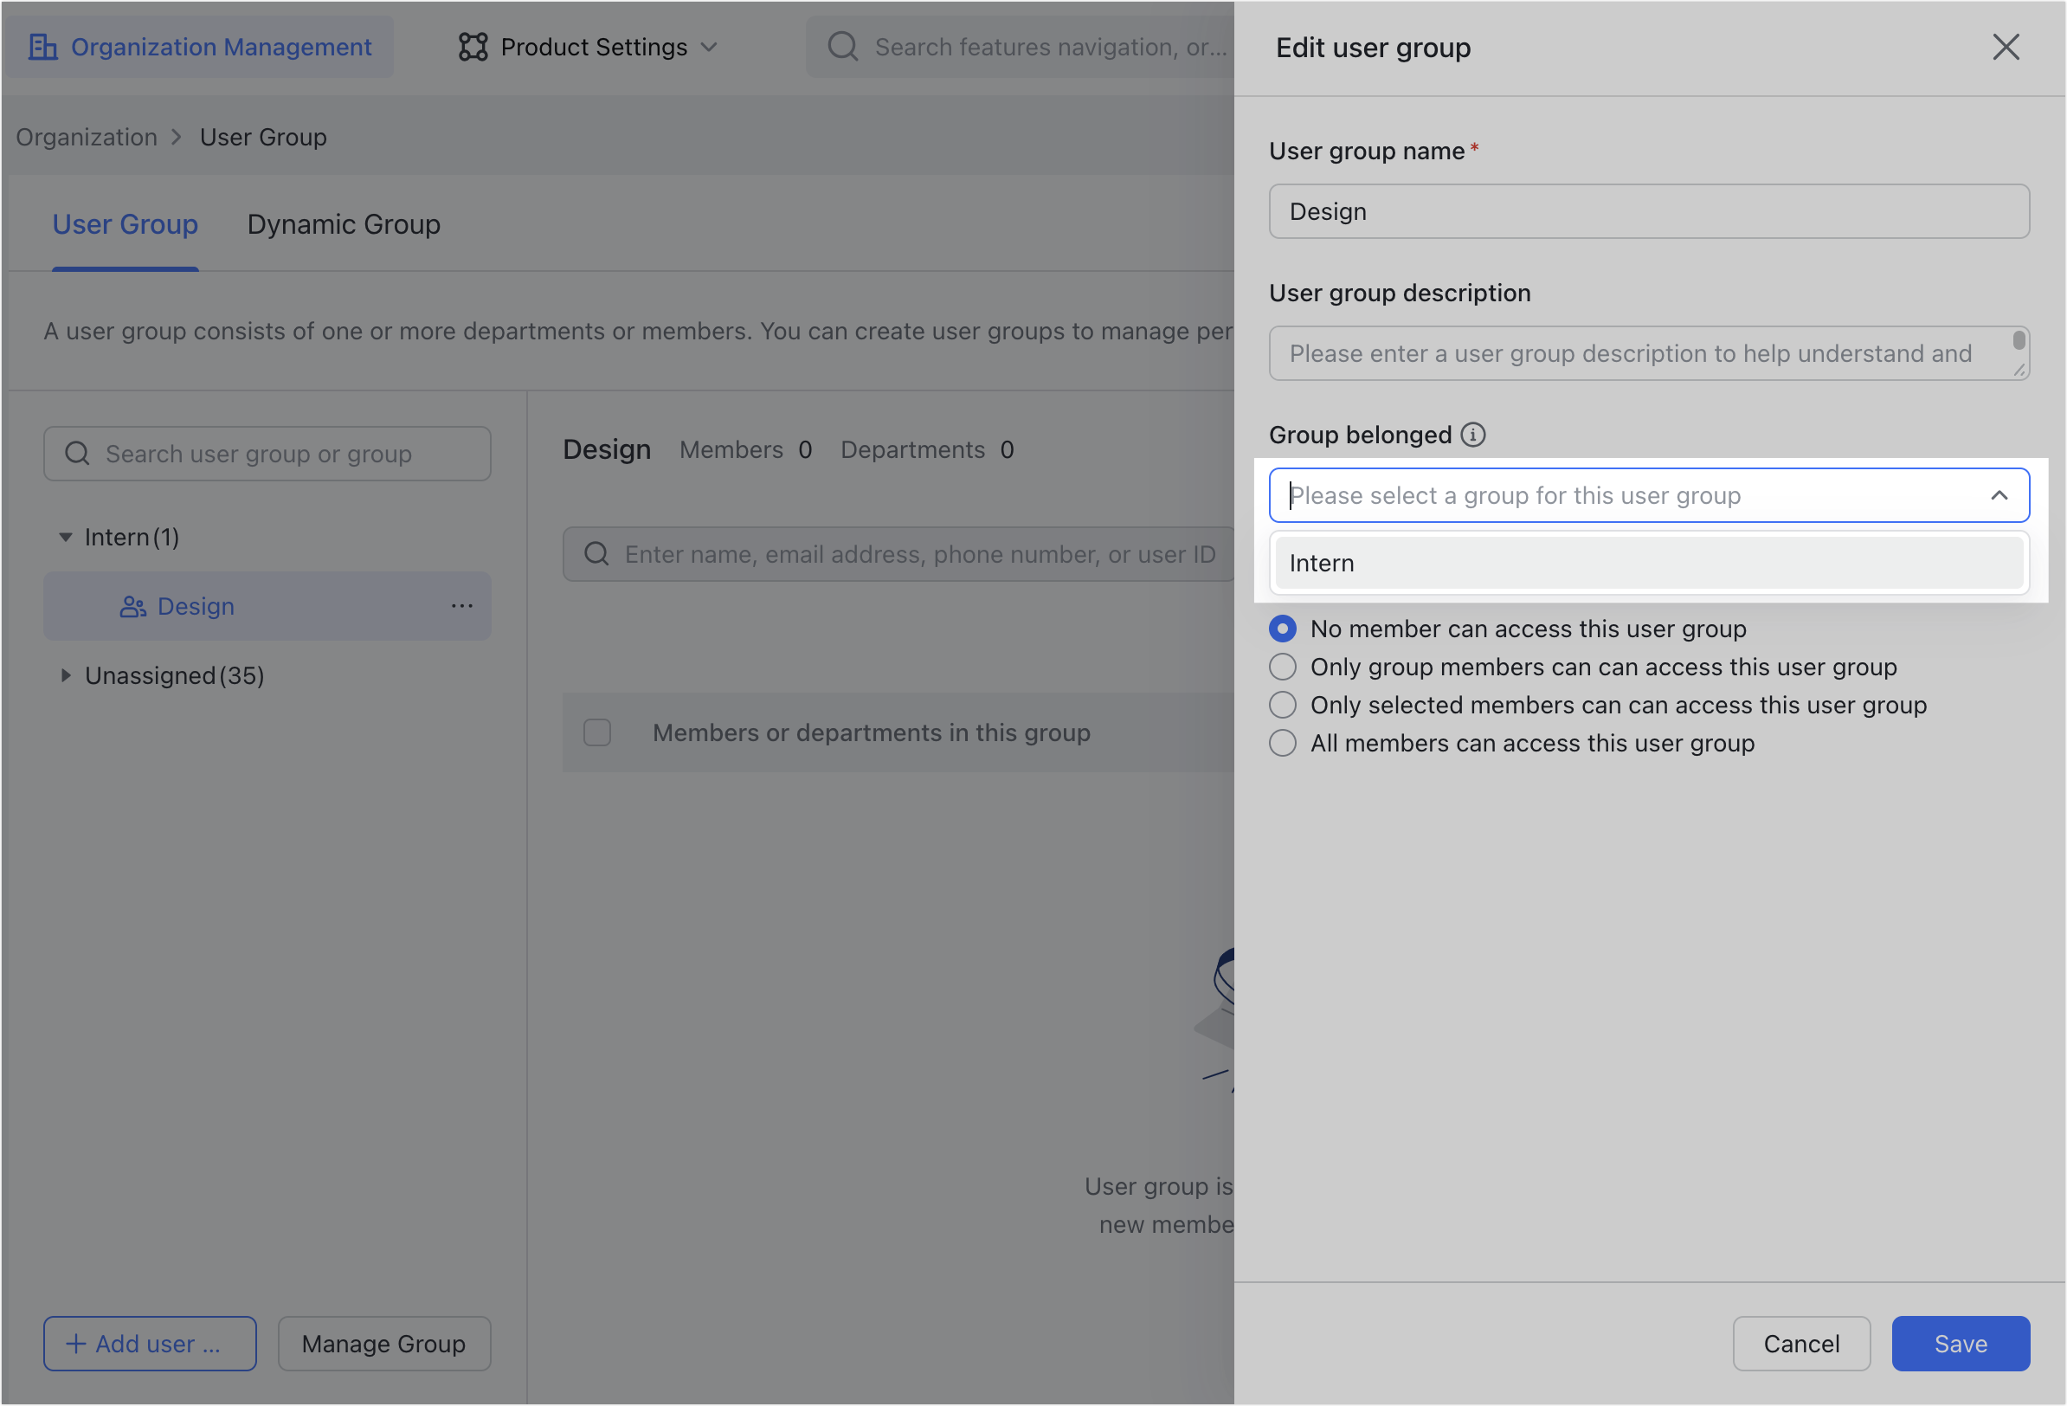Click the search icon in user group search
Screen dimensions: 2067x1406
pyautogui.click(x=76, y=453)
